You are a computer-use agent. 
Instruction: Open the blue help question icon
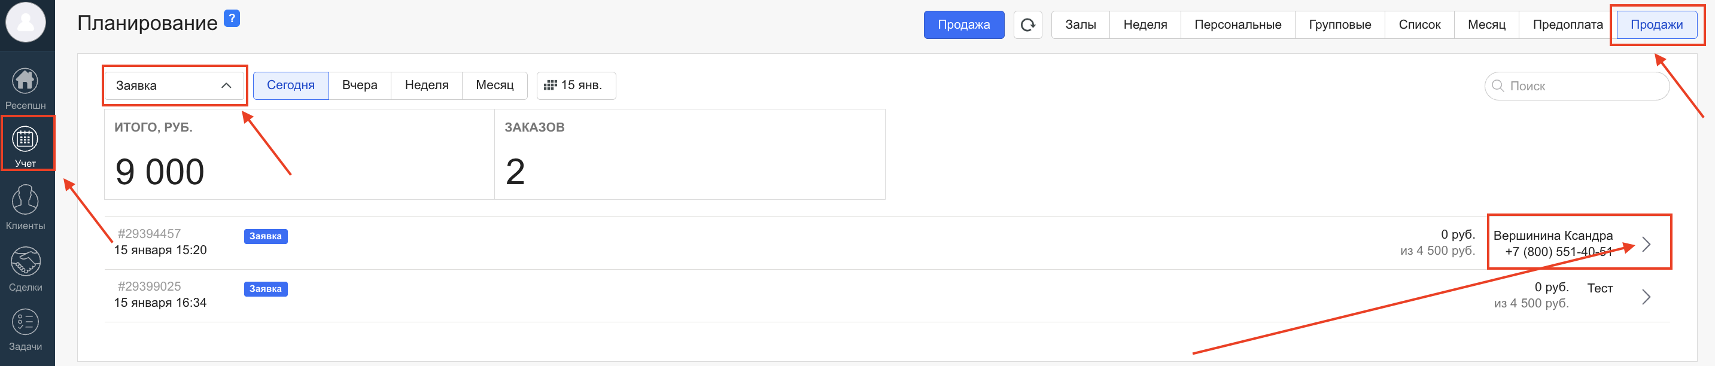point(231,19)
